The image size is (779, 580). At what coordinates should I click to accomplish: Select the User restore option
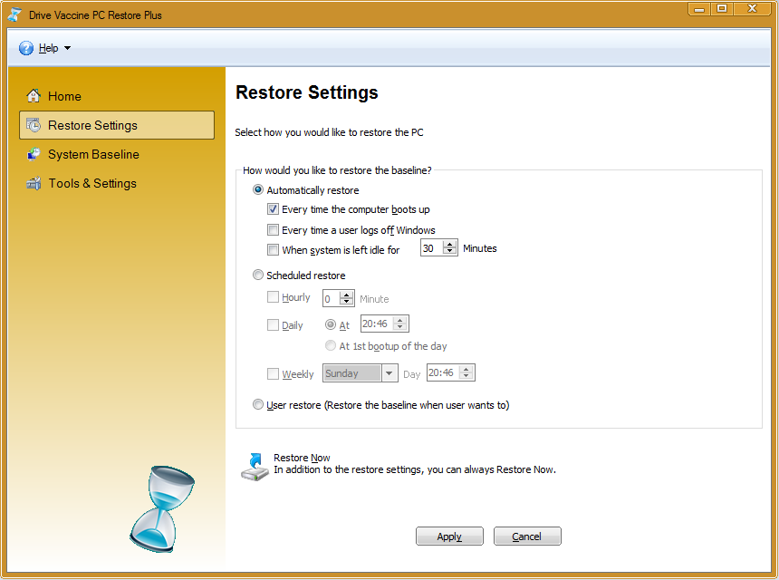coord(258,404)
